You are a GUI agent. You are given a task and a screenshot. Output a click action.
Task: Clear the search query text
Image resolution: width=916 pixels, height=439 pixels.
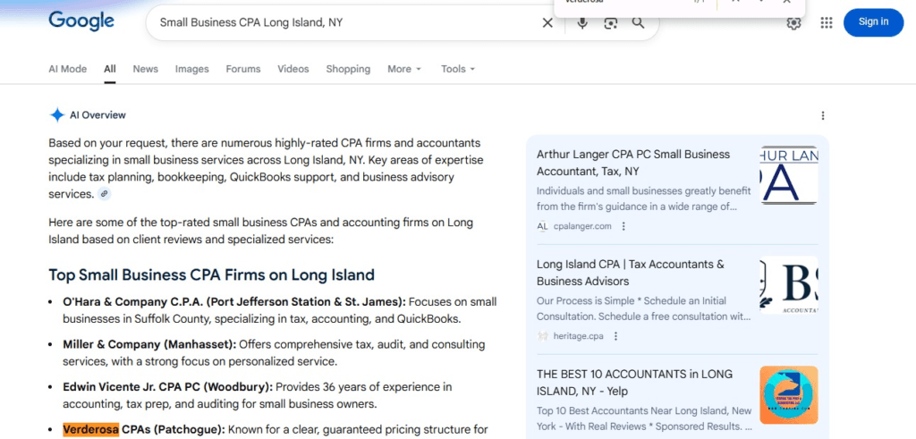point(547,22)
